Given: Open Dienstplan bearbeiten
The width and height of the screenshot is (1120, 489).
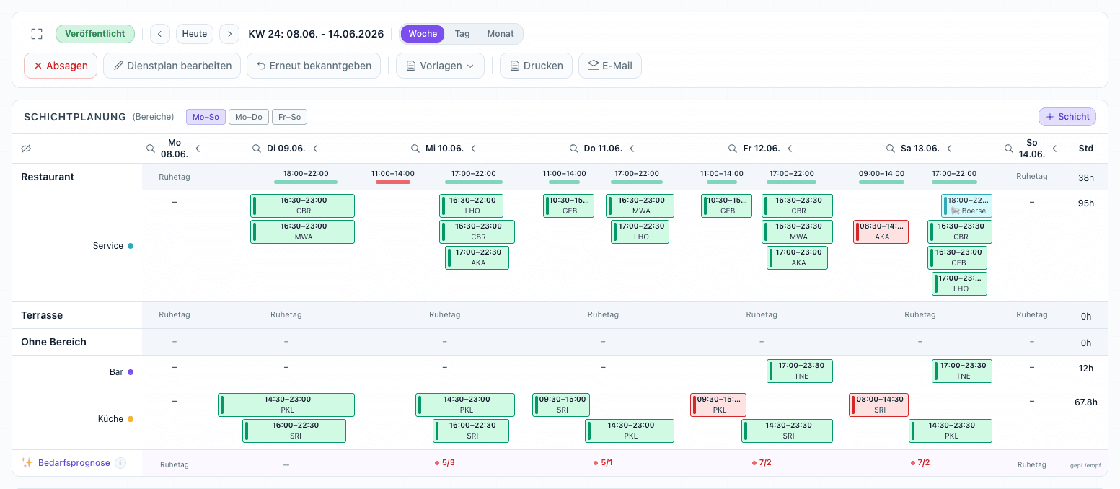Looking at the screenshot, I should pos(172,66).
